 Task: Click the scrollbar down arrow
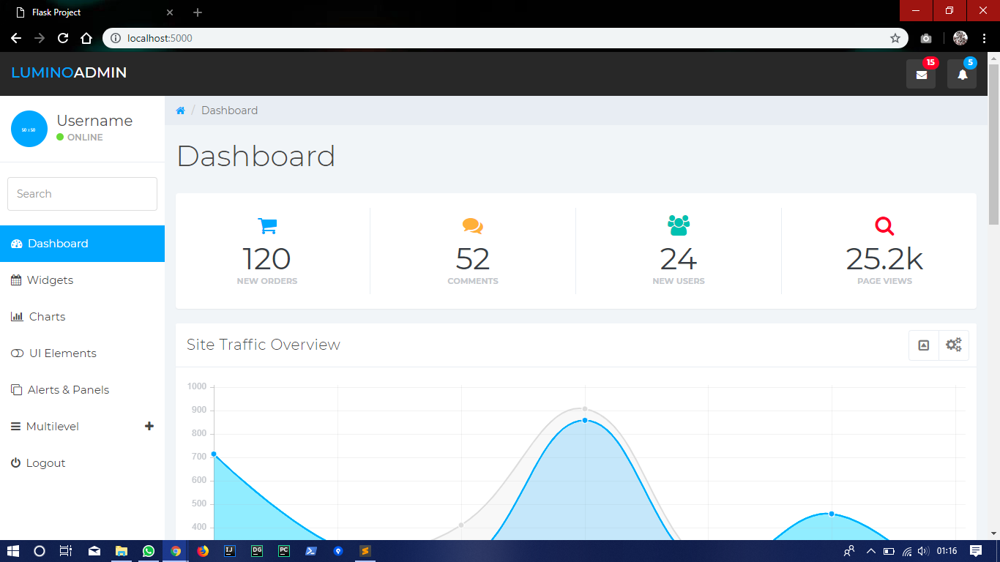(993, 533)
